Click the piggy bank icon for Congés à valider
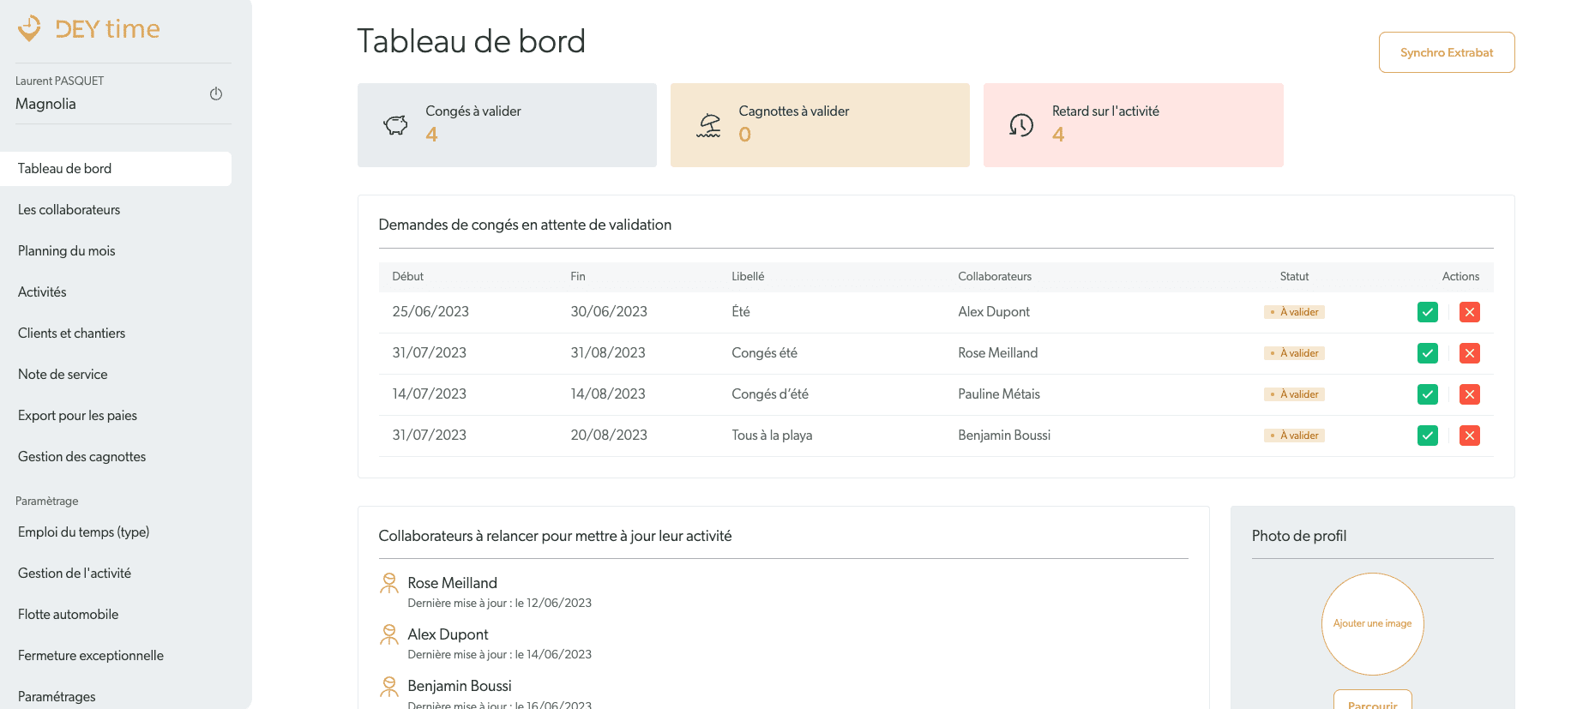Screen dimensions: 1571x709 (x=395, y=125)
